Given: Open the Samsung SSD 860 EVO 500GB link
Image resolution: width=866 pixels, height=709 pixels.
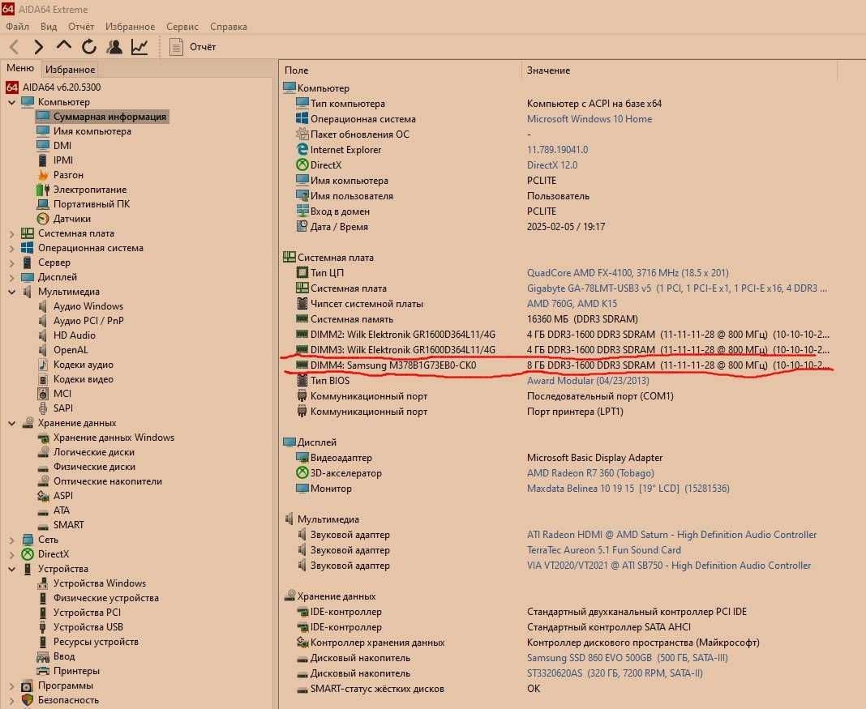Looking at the screenshot, I should point(628,658).
